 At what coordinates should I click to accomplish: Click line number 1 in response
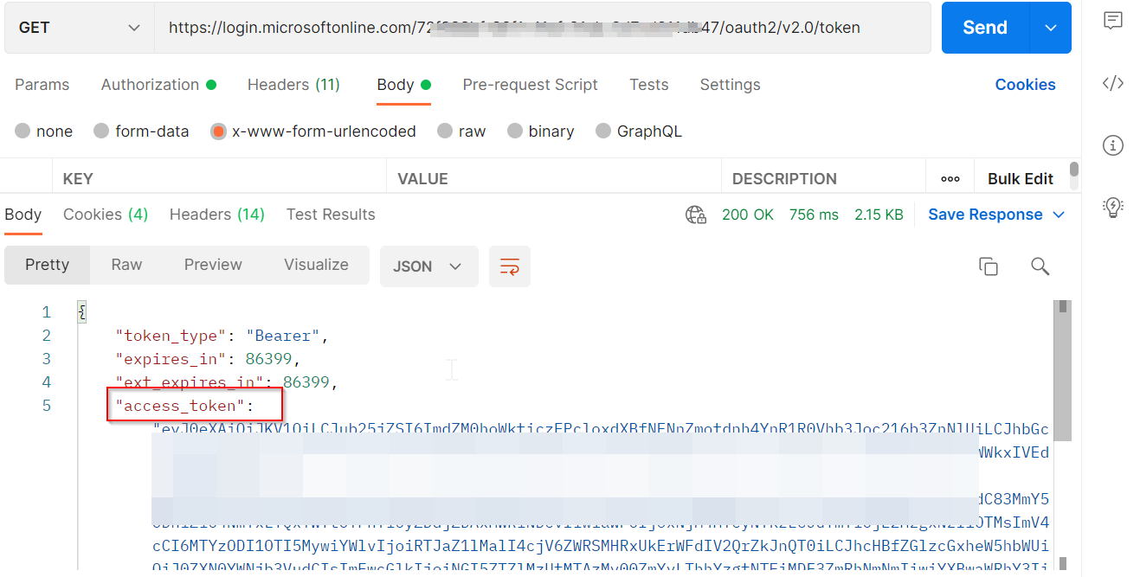[47, 312]
